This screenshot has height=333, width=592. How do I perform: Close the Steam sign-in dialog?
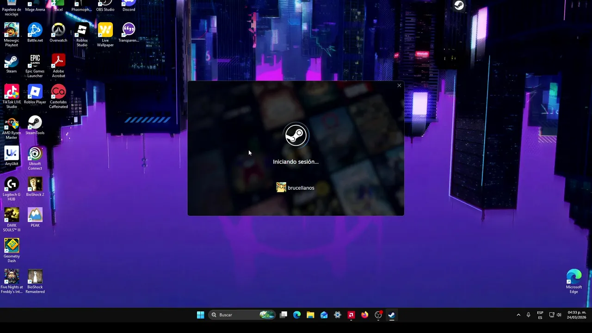click(399, 86)
